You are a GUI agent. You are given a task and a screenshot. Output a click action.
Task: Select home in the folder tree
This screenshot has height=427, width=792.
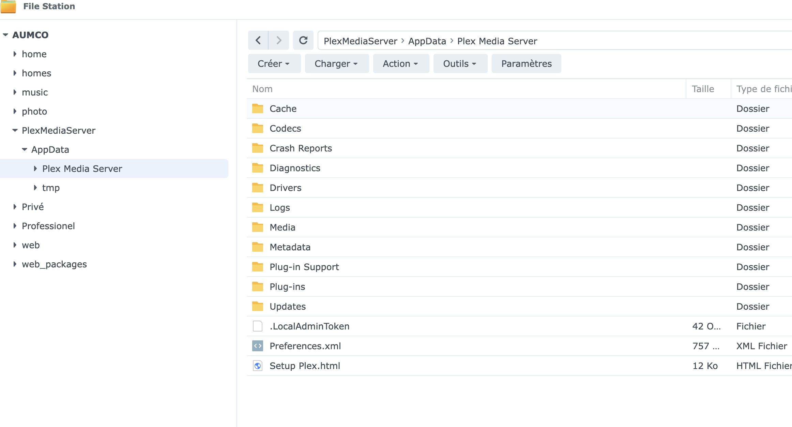pos(34,54)
